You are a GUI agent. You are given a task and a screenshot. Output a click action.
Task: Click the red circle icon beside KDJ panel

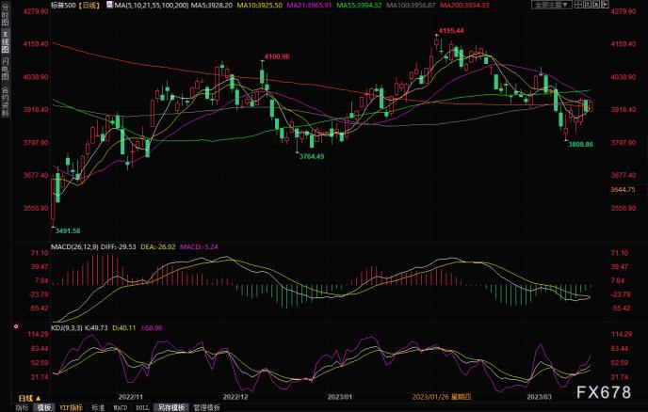[x=16, y=326]
